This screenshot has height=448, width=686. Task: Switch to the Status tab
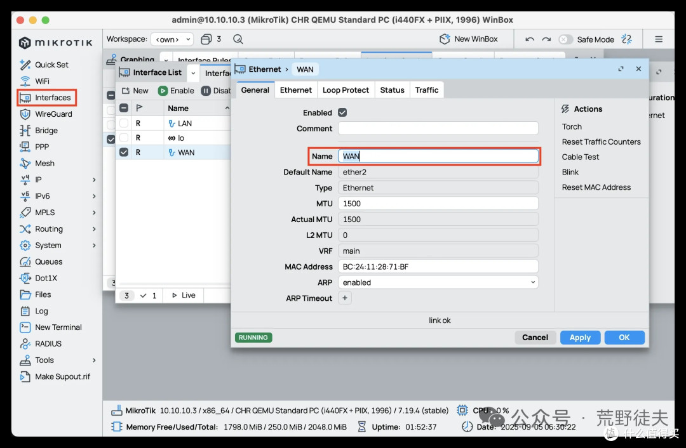392,90
